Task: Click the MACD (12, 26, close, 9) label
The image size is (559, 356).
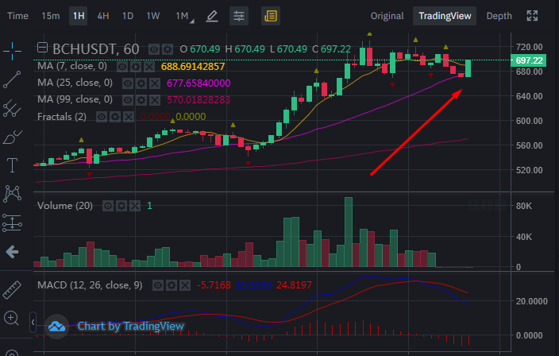Action: pyautogui.click(x=90, y=285)
